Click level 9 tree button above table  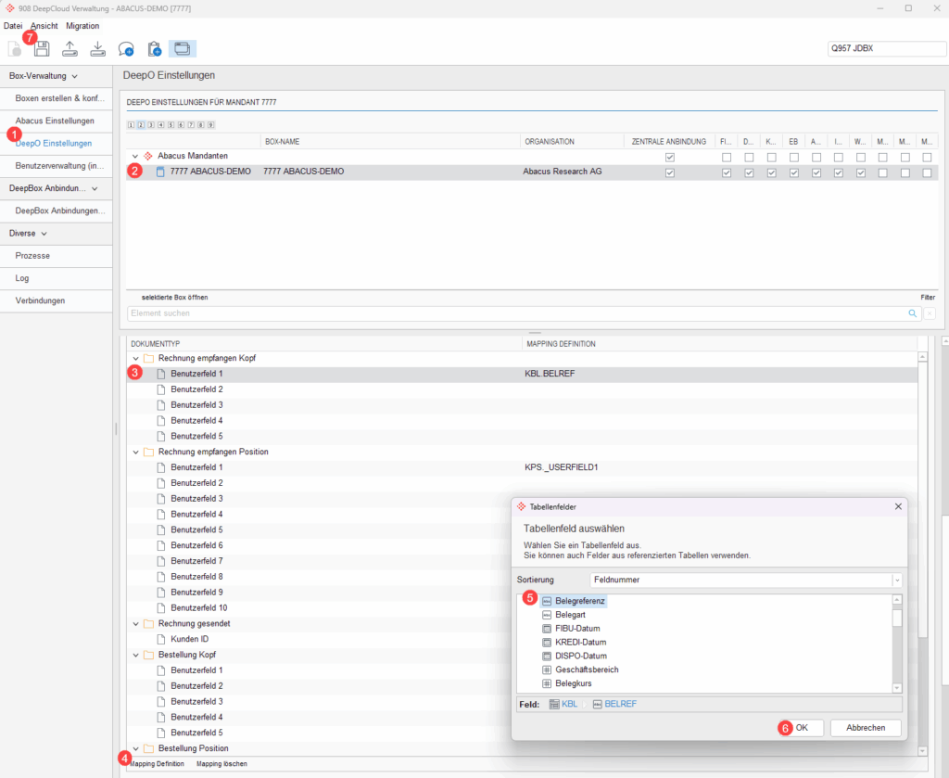pos(210,125)
